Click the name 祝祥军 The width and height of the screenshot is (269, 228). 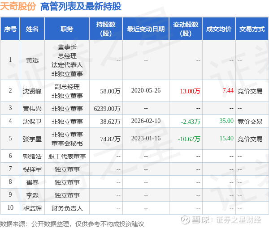coord(32,169)
